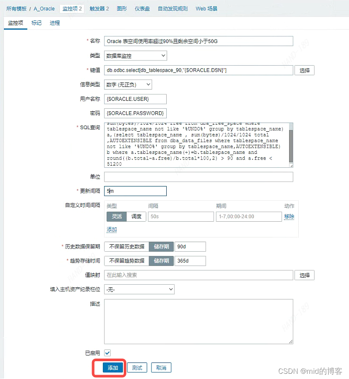Image resolution: width=349 pixels, height=379 pixels.
Task: Click the 用户名称 input field
Action: pyautogui.click(x=135, y=99)
